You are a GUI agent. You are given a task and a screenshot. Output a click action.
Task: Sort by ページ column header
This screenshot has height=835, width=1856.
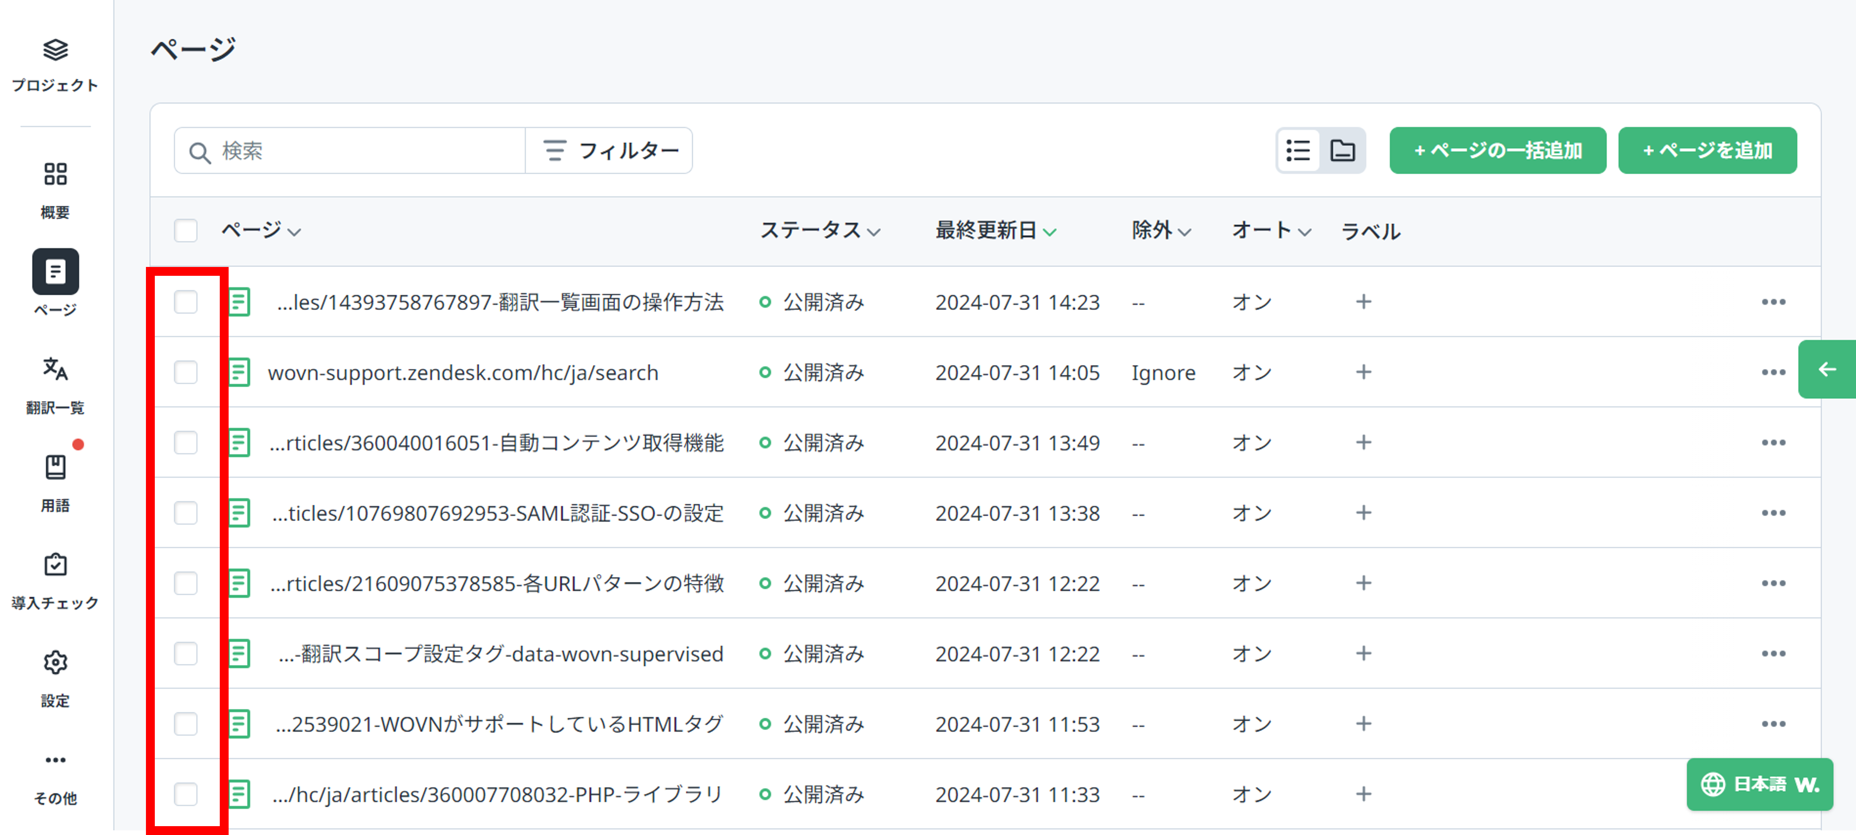tap(261, 231)
